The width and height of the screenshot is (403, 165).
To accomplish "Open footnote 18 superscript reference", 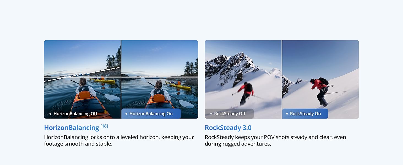I will point(104,126).
